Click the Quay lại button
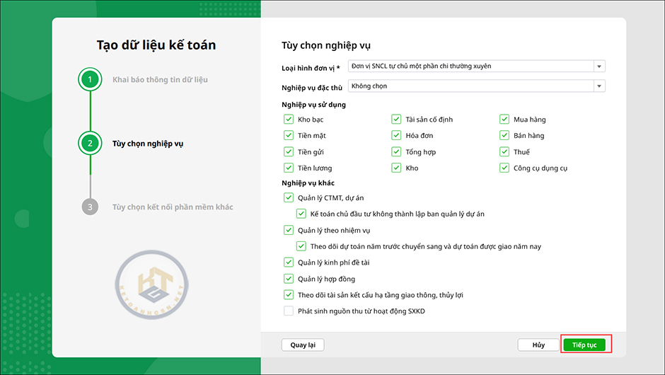 (x=303, y=345)
